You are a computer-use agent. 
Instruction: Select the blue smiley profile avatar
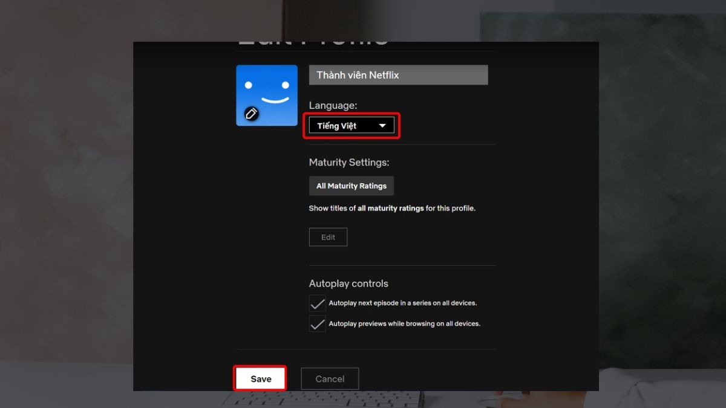267,96
